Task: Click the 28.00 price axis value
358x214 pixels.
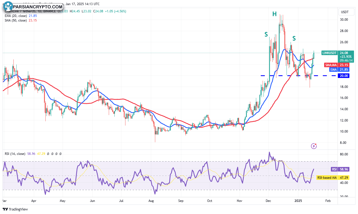Action: (344, 31)
